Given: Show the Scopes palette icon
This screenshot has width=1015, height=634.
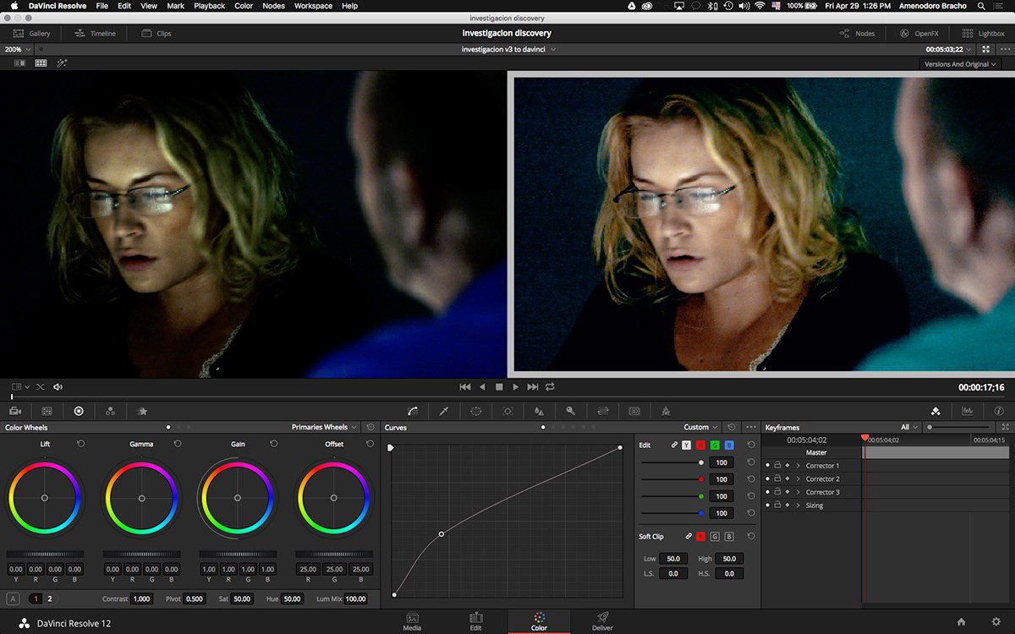Looking at the screenshot, I should click(x=968, y=411).
